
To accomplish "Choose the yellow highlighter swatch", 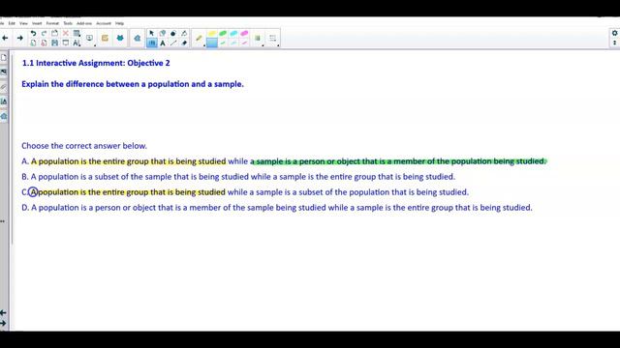I will click(212, 33).
